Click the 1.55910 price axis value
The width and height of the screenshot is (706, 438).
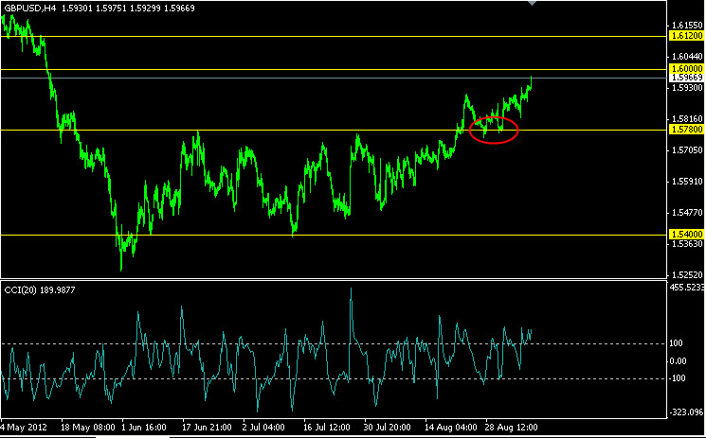point(688,182)
